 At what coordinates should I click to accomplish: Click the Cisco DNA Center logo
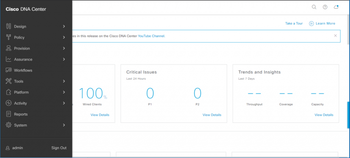point(26,9)
